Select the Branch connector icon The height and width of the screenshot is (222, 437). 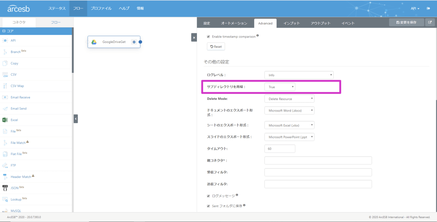click(5, 52)
